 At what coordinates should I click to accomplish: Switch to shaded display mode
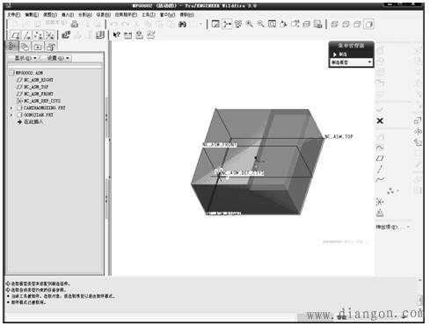click(368, 24)
